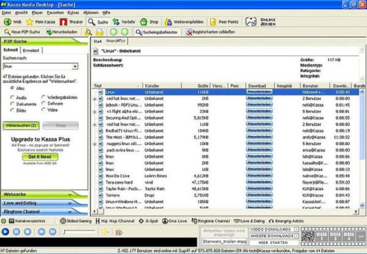Image resolution: width=367 pixels, height=254 pixels.
Task: Click the Get it Now! button
Action: coord(40,157)
